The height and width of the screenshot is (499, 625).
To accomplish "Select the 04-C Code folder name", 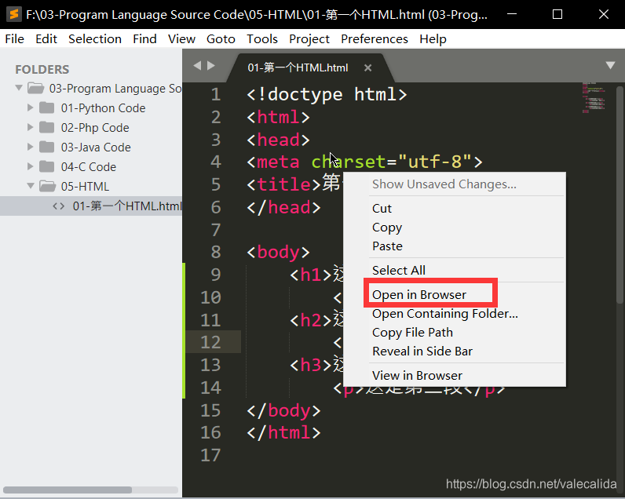I will [x=89, y=166].
